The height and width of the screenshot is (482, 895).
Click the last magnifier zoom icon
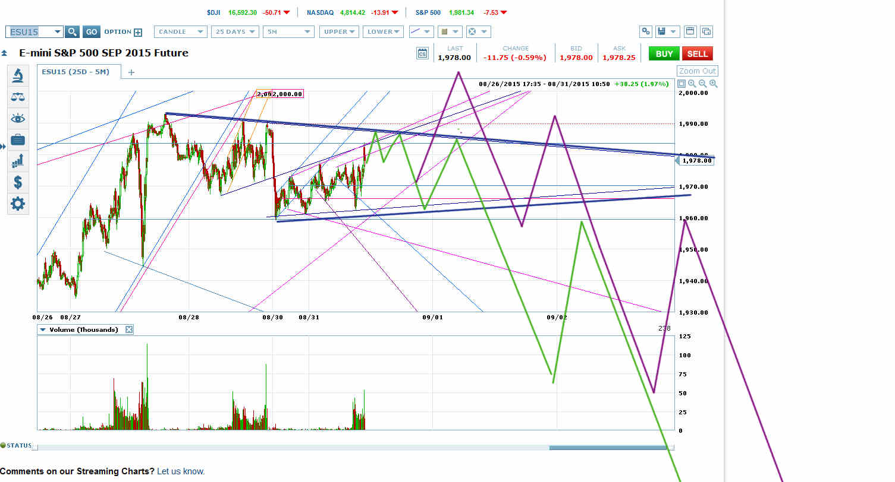point(713,84)
